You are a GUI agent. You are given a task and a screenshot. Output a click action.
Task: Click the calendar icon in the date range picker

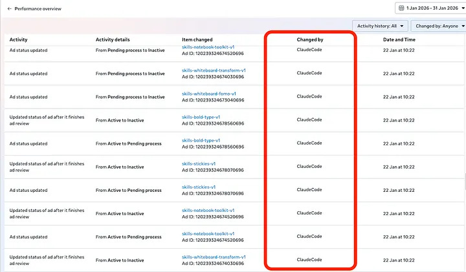pyautogui.click(x=401, y=8)
